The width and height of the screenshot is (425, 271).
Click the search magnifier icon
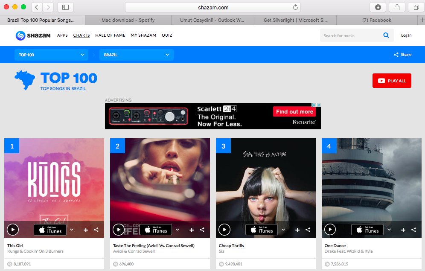(386, 35)
